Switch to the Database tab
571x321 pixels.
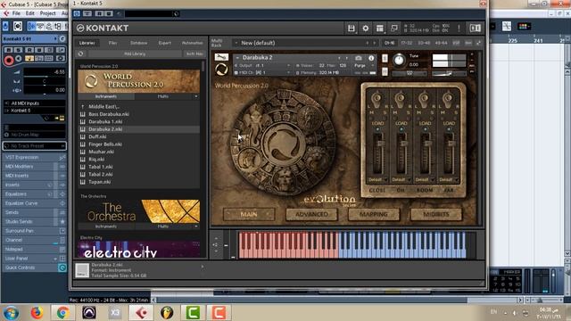(x=139, y=43)
